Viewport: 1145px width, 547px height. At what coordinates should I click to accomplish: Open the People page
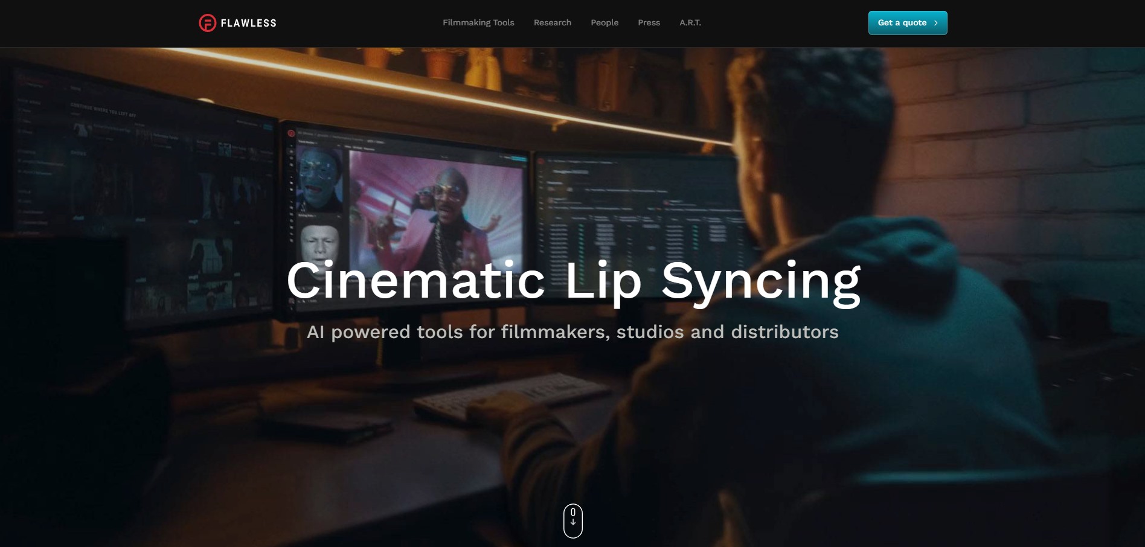coord(605,22)
